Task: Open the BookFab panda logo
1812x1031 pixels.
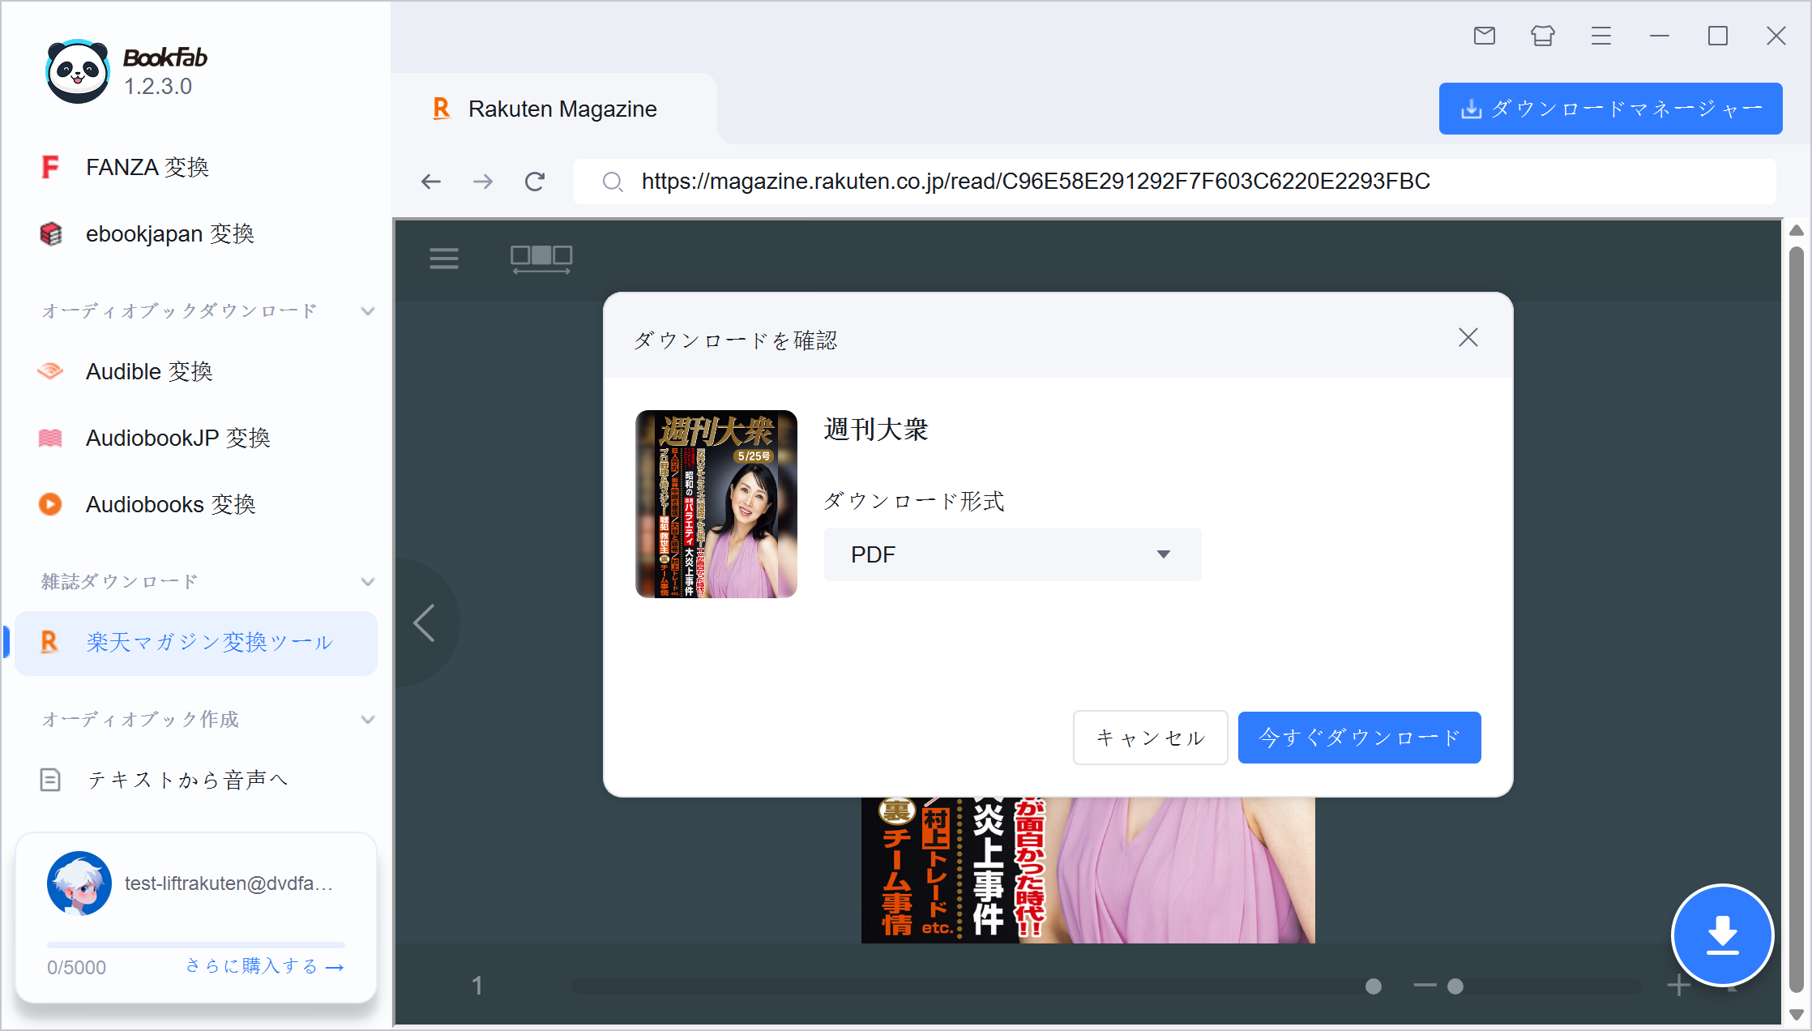Action: tap(77, 71)
